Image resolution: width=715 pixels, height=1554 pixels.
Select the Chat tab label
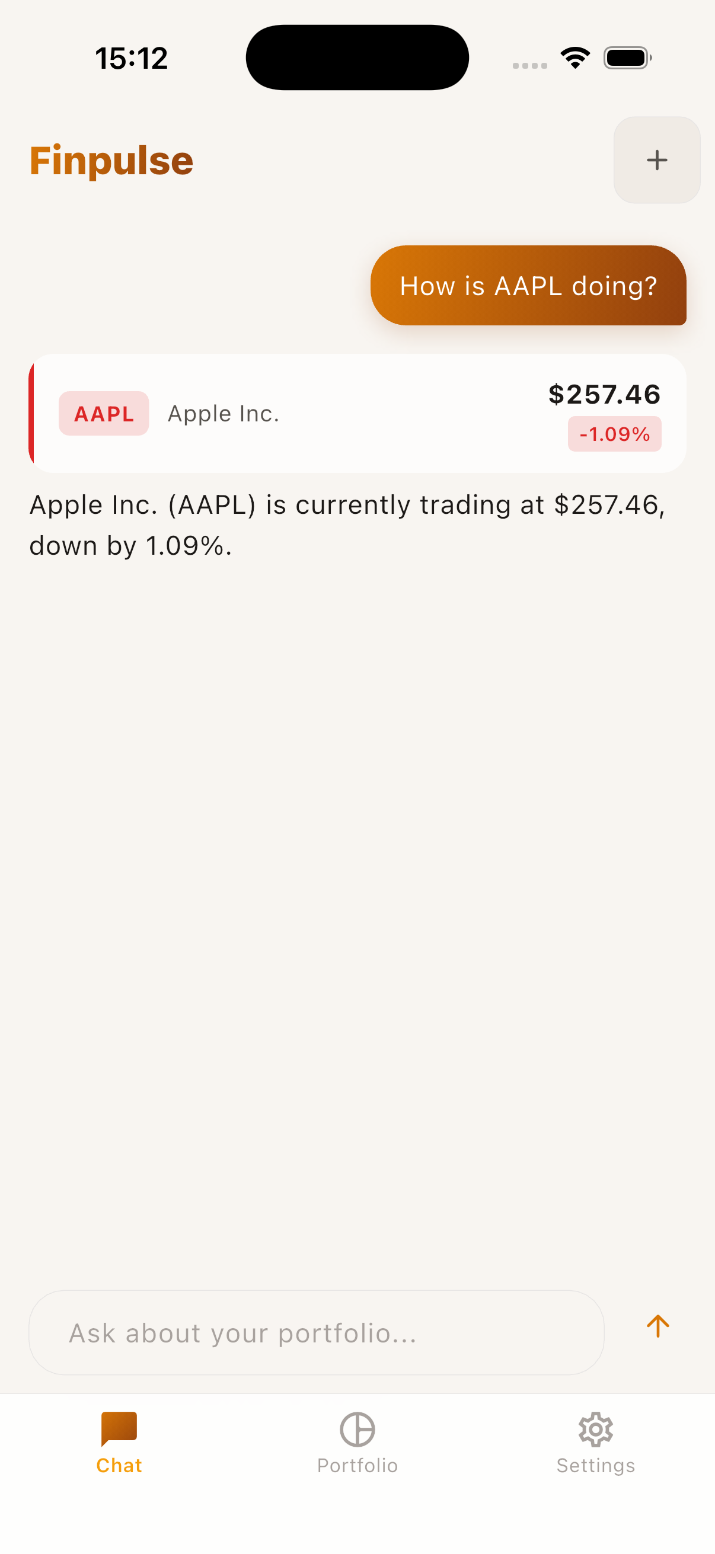[x=119, y=1465]
